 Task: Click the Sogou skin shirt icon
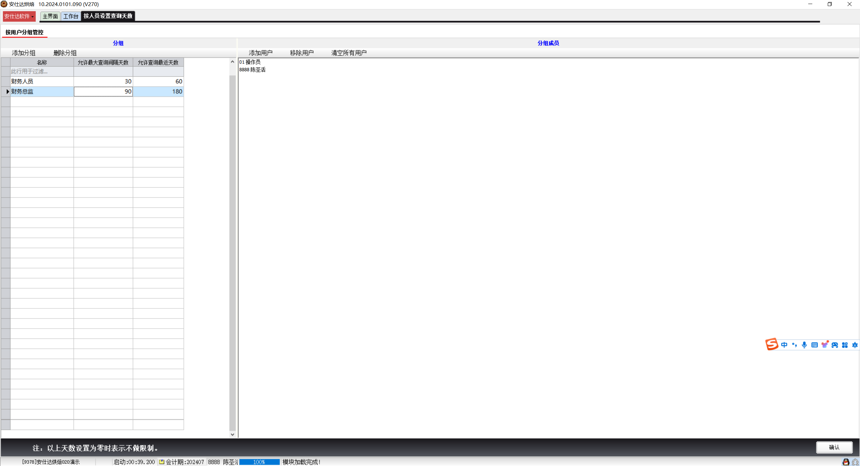[x=824, y=345]
